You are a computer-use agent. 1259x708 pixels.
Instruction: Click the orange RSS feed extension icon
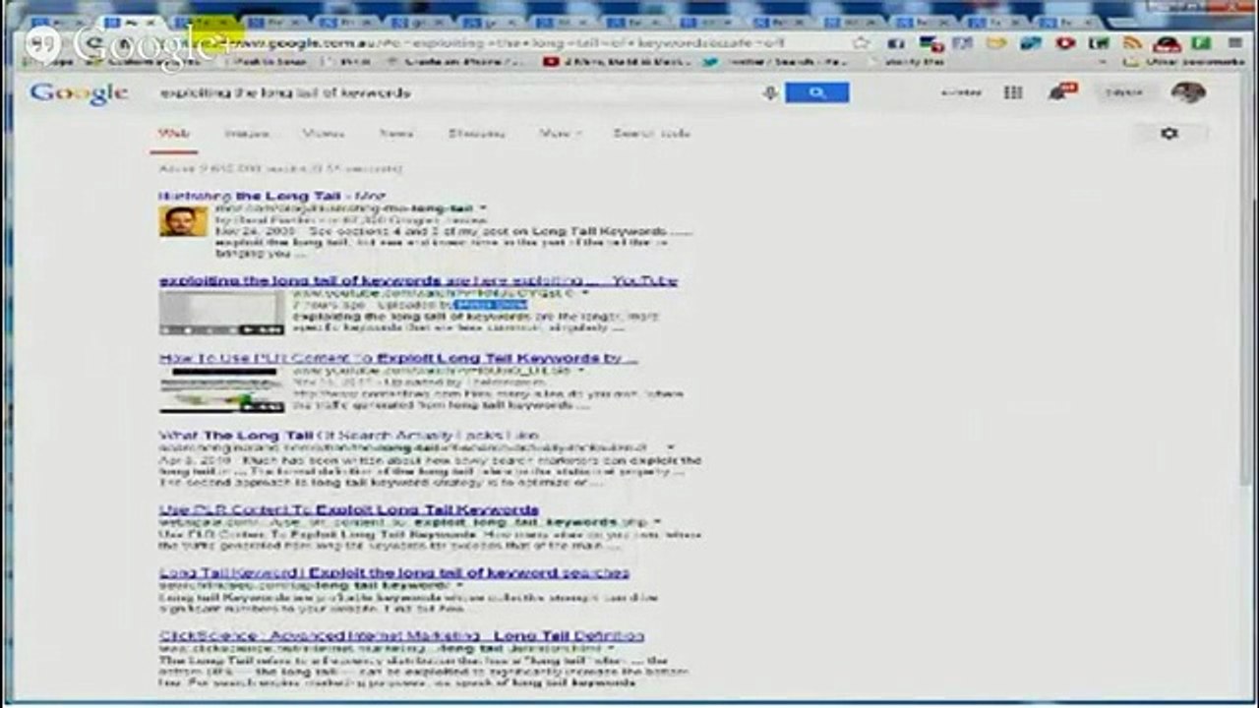(1132, 43)
